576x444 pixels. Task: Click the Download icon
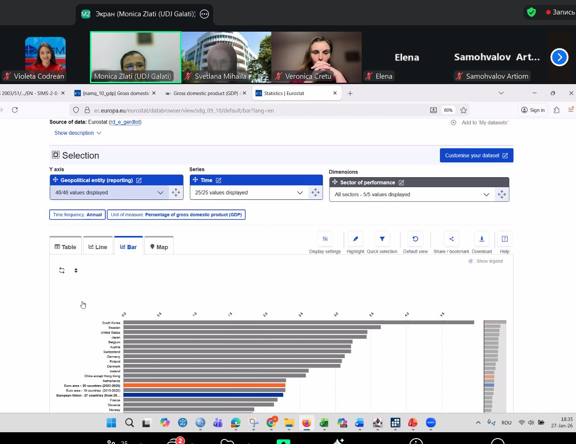click(x=482, y=239)
